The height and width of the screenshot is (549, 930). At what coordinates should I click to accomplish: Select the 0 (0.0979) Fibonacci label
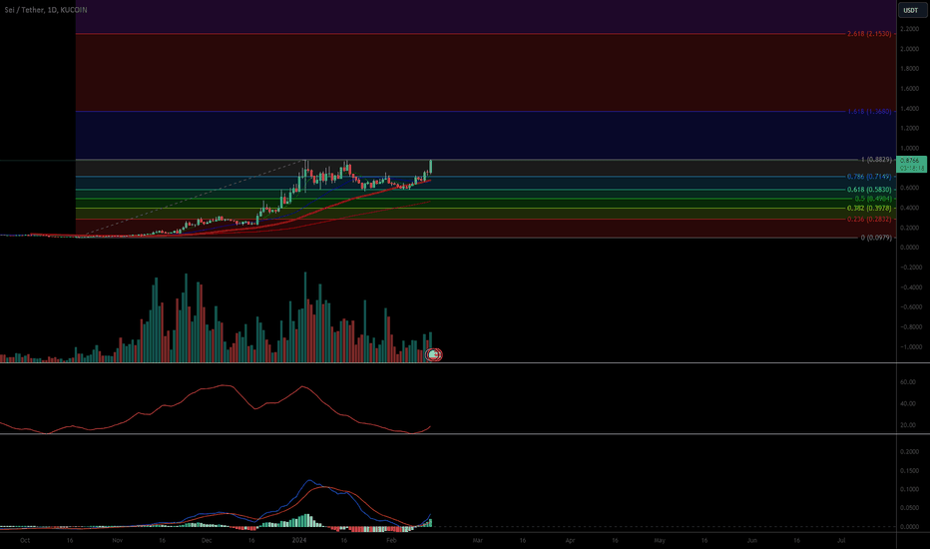[876, 238]
